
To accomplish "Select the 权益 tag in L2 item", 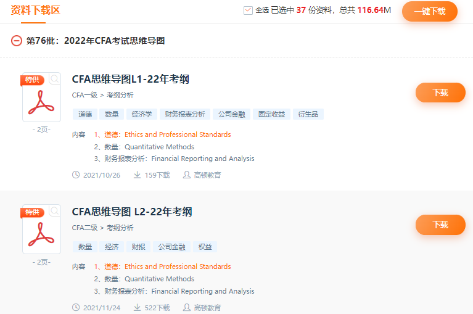I will 205,247.
